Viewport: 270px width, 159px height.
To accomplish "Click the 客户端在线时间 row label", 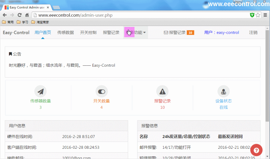I will tap(22, 147).
